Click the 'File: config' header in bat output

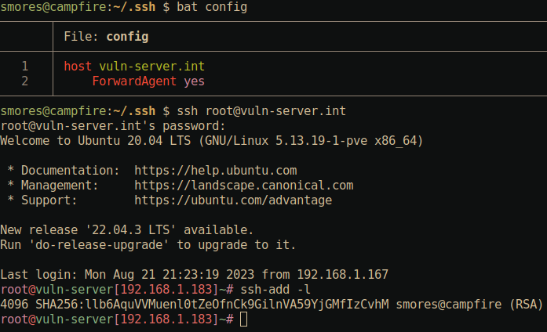point(106,37)
